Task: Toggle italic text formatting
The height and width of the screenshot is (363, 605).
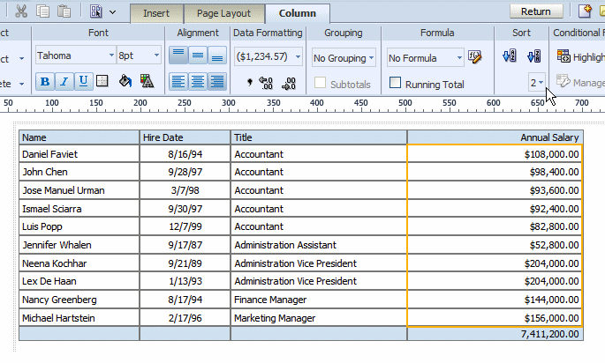Action: pyautogui.click(x=64, y=81)
